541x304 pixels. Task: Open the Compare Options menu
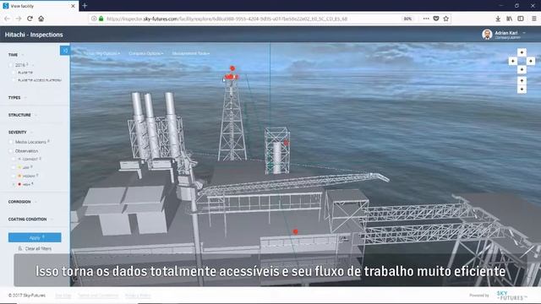[146, 53]
